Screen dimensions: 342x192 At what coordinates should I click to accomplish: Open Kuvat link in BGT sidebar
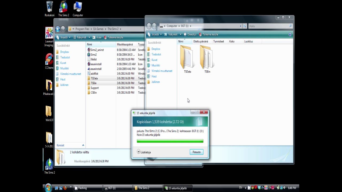coord(154,60)
